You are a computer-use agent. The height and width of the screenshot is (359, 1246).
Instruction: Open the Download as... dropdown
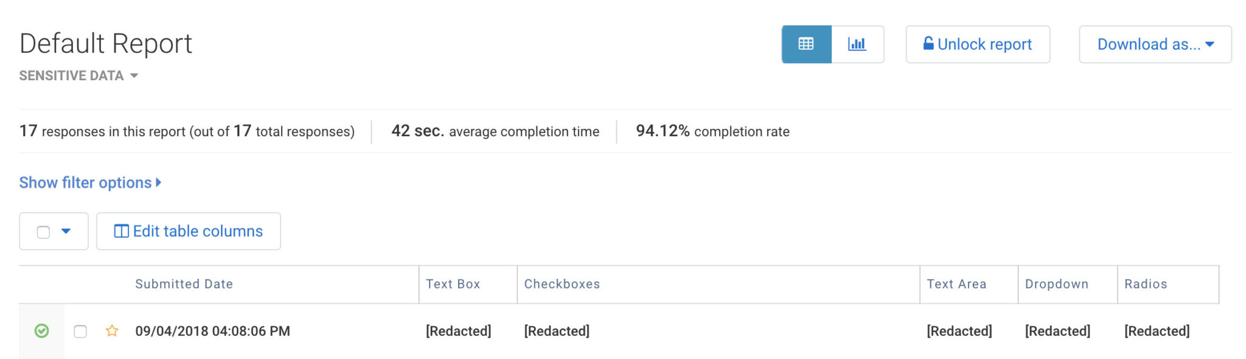[1155, 44]
